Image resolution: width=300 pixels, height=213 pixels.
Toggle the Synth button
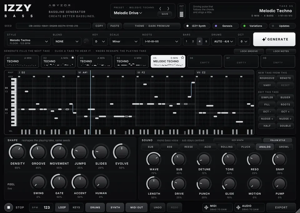115,207
